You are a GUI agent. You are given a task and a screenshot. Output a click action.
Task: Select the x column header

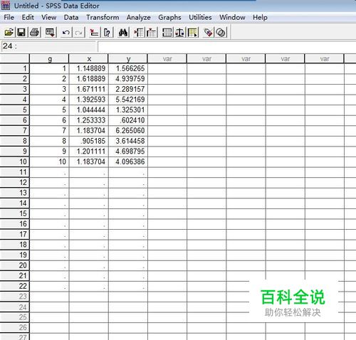89,58
